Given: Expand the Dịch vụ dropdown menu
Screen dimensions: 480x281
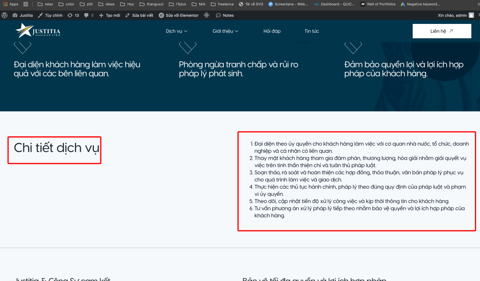Looking at the screenshot, I should (x=176, y=31).
